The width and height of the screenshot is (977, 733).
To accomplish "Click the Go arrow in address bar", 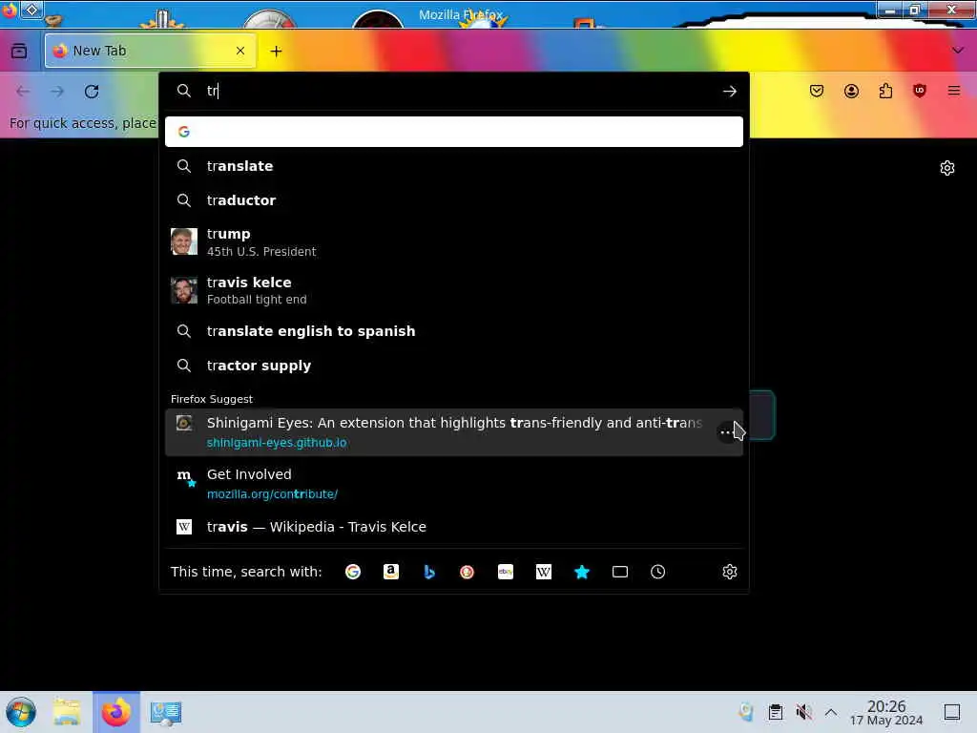I will 730,91.
